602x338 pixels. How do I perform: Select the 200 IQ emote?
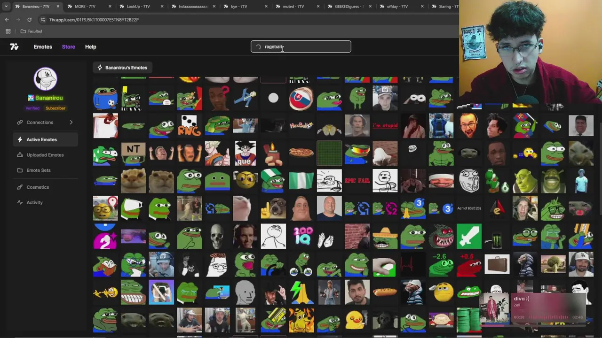tap(302, 236)
